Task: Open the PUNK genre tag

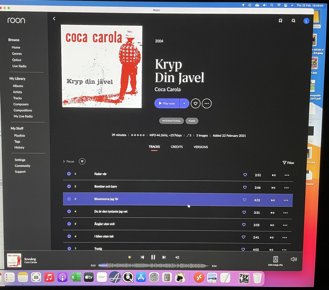Action: point(192,121)
